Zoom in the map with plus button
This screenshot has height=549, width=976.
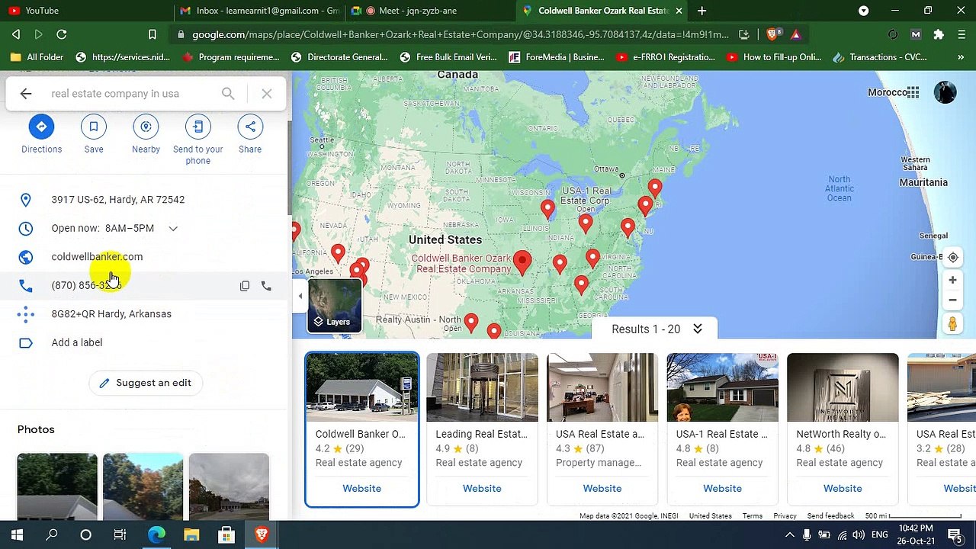pyautogui.click(x=952, y=281)
